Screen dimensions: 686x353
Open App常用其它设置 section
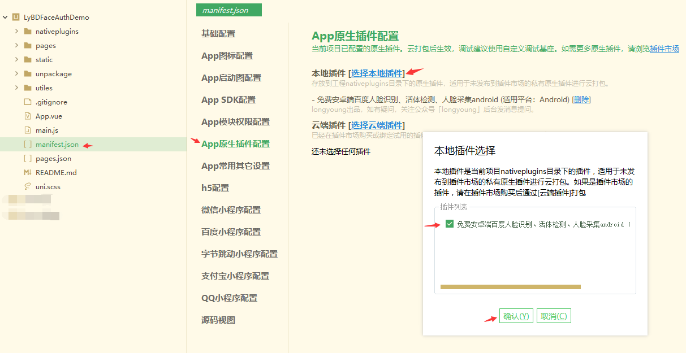(x=236, y=166)
